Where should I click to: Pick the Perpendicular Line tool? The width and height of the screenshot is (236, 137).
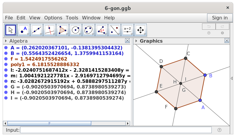click(x=50, y=30)
